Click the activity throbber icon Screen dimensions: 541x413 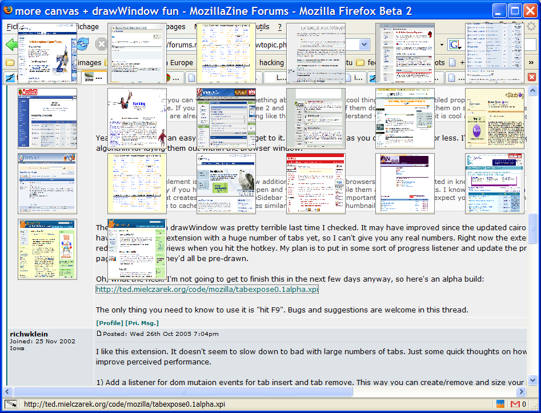[x=531, y=27]
